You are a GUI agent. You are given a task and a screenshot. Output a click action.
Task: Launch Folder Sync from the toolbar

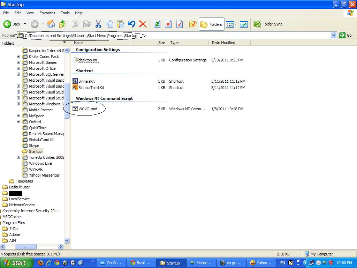tap(268, 24)
